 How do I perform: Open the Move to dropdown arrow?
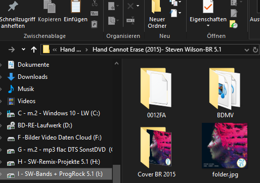(118, 6)
